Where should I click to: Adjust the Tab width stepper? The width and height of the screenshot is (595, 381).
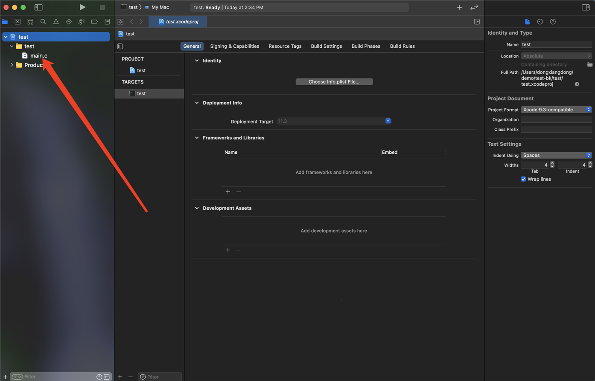tap(552, 165)
